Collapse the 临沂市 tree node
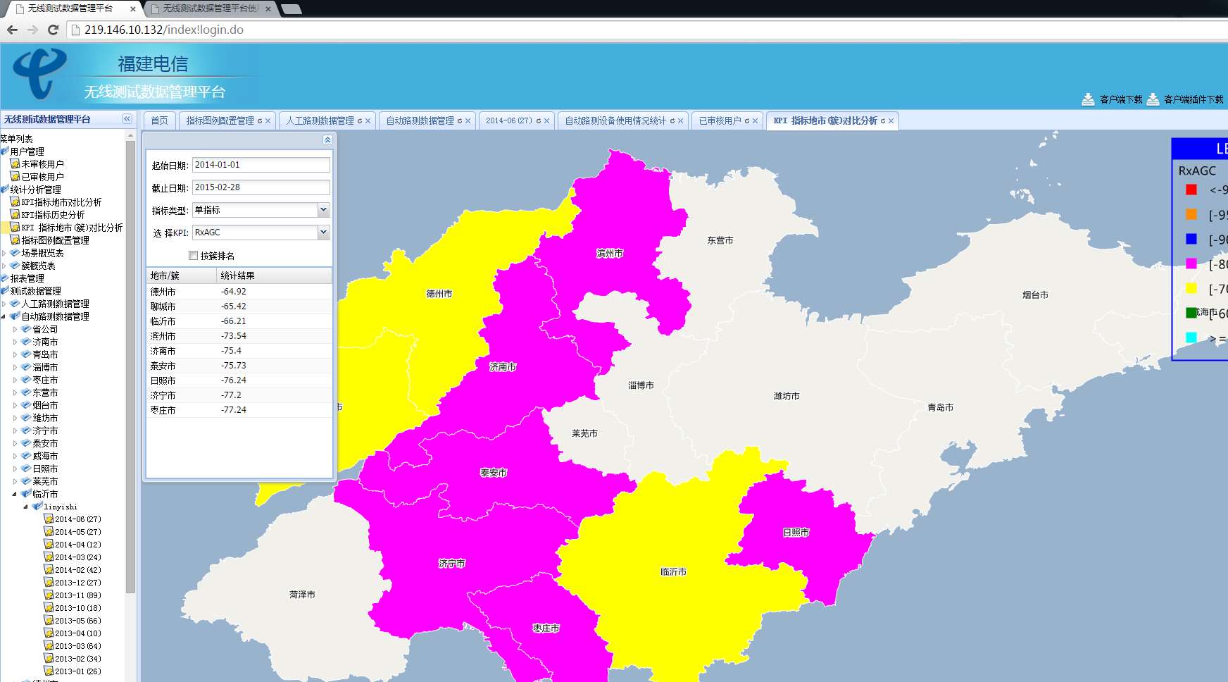 (x=15, y=494)
